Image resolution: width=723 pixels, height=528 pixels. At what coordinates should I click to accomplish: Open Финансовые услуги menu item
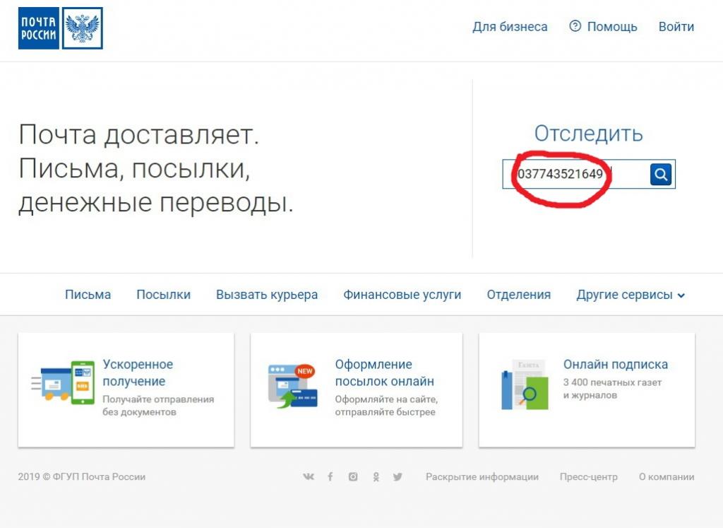click(402, 295)
